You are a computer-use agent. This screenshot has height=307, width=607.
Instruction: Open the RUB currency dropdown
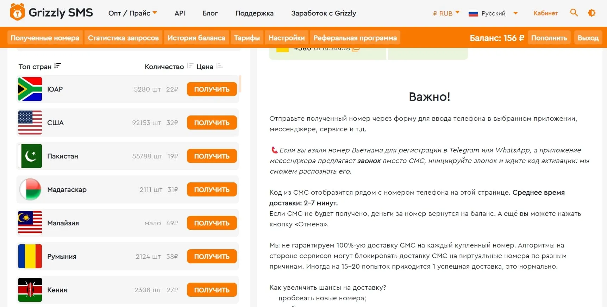[x=446, y=13]
